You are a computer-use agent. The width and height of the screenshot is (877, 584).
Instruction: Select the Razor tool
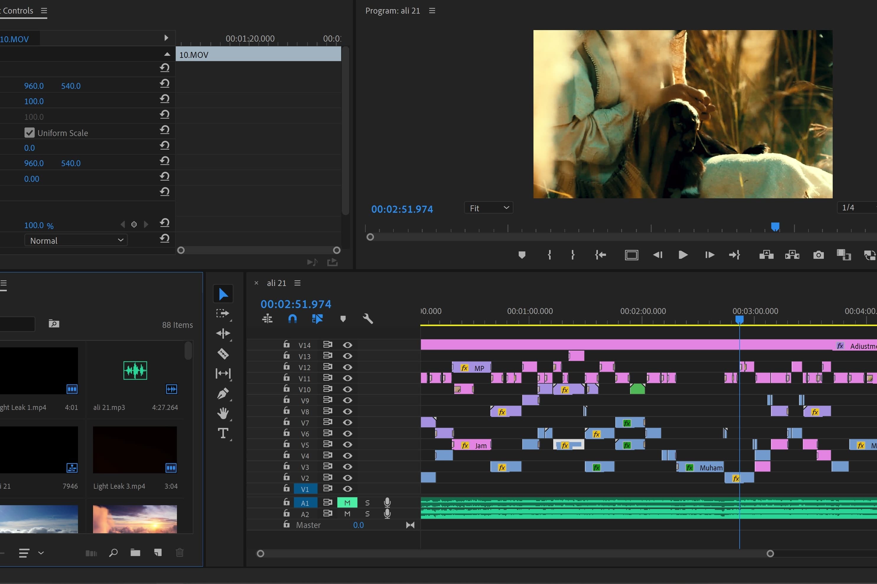pyautogui.click(x=223, y=353)
